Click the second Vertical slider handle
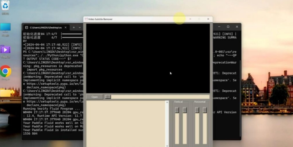Viewport: 293px width, 147px height. point(185,110)
